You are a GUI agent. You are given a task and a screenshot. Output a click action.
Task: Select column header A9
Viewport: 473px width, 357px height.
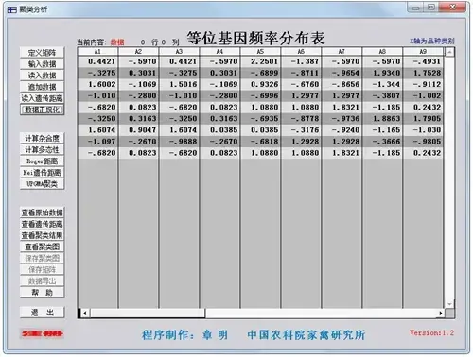[423, 52]
